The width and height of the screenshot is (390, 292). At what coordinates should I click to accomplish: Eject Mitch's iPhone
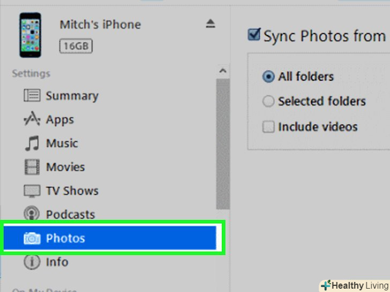pos(211,24)
